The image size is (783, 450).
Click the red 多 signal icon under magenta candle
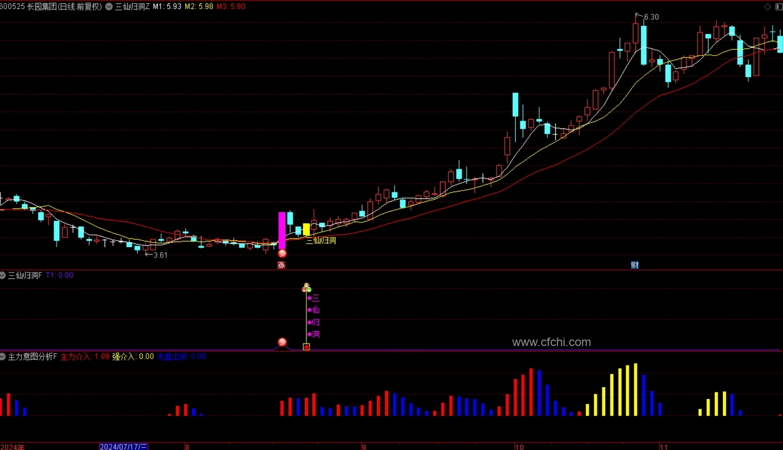(x=282, y=253)
